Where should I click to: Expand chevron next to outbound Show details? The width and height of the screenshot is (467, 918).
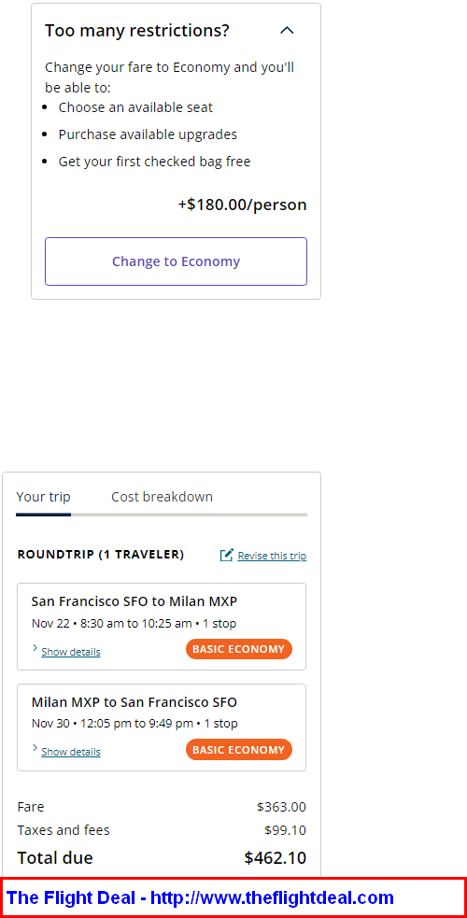[x=35, y=648]
